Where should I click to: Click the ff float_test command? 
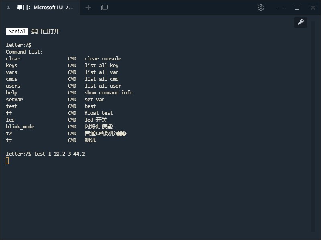(8, 113)
